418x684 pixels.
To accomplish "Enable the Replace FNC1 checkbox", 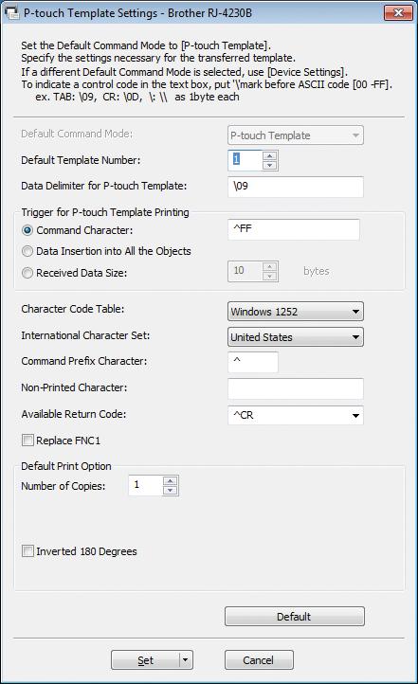I will pyautogui.click(x=27, y=441).
